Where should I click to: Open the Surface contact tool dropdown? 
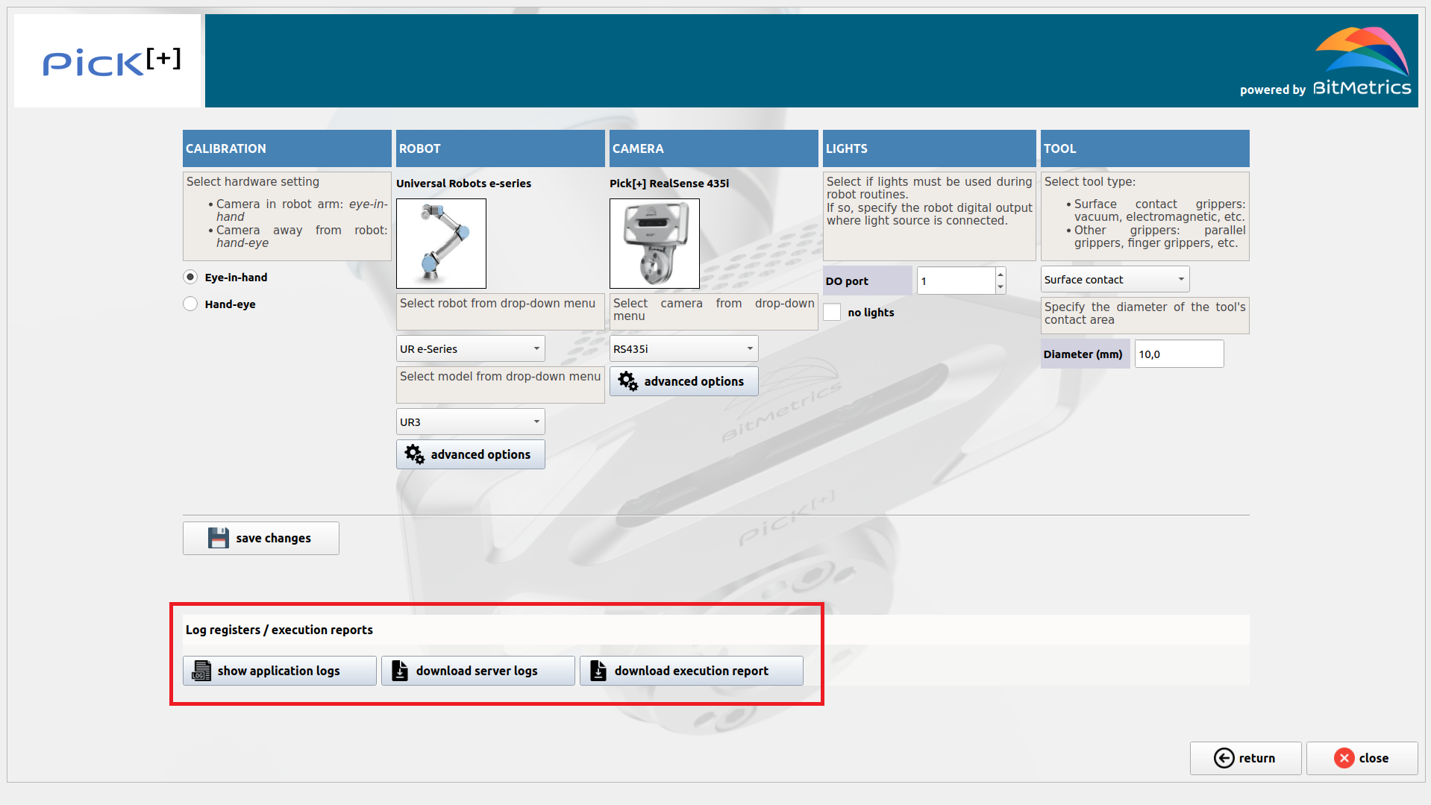(1115, 280)
